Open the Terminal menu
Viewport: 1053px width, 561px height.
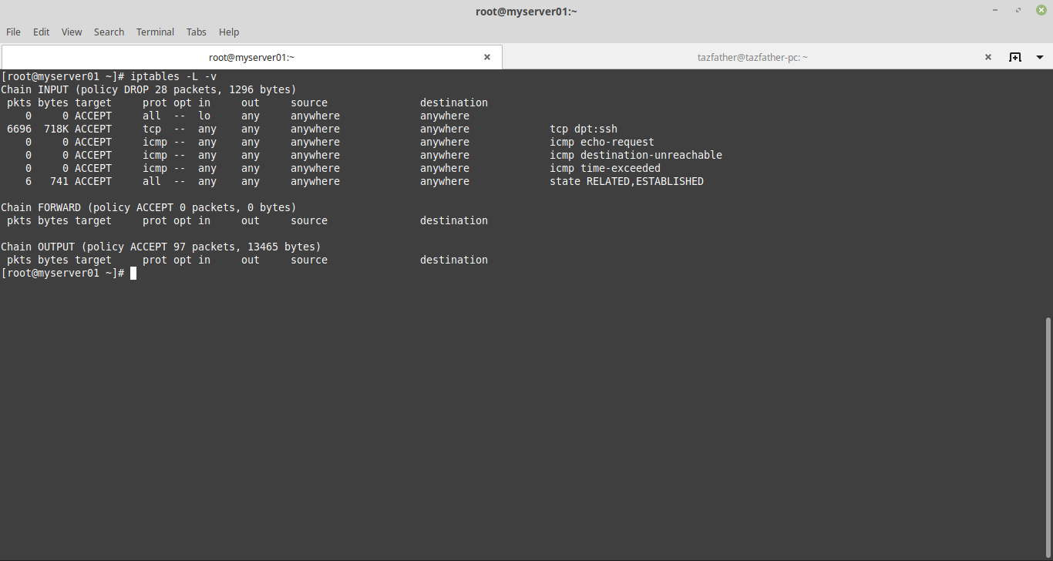tap(155, 32)
